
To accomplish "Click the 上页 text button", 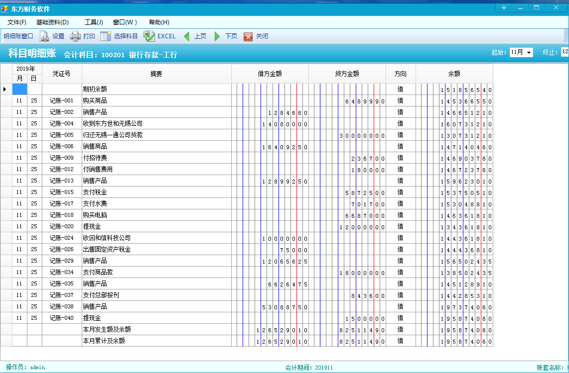I will 200,36.
